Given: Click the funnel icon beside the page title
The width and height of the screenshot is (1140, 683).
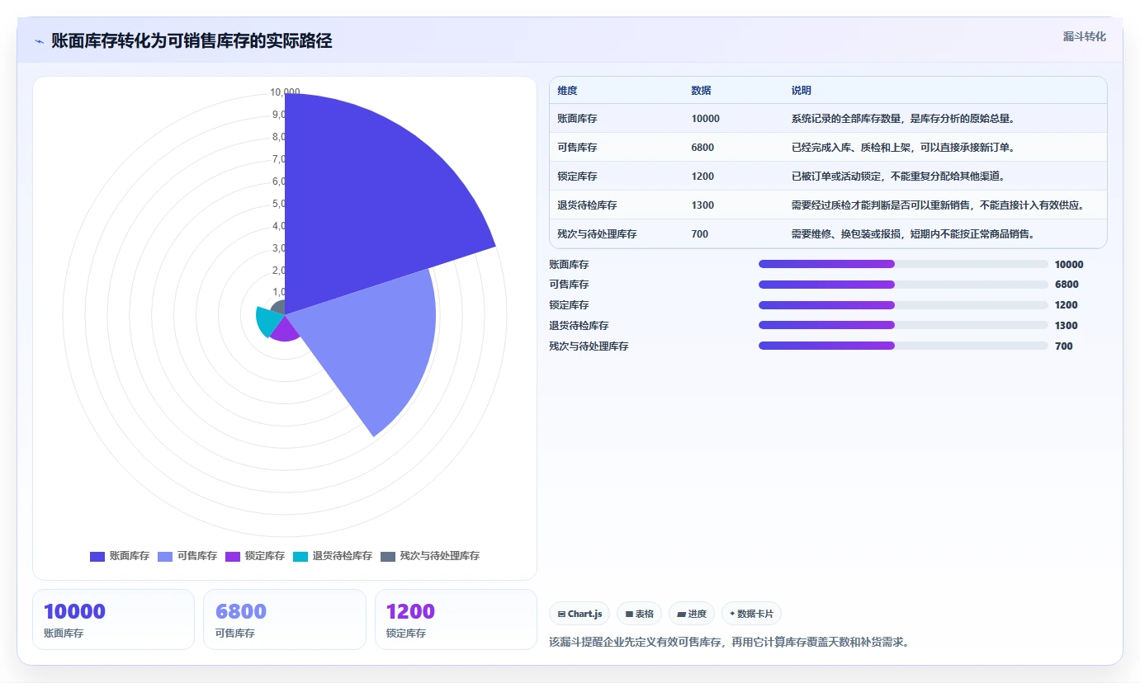Looking at the screenshot, I should pos(40,41).
